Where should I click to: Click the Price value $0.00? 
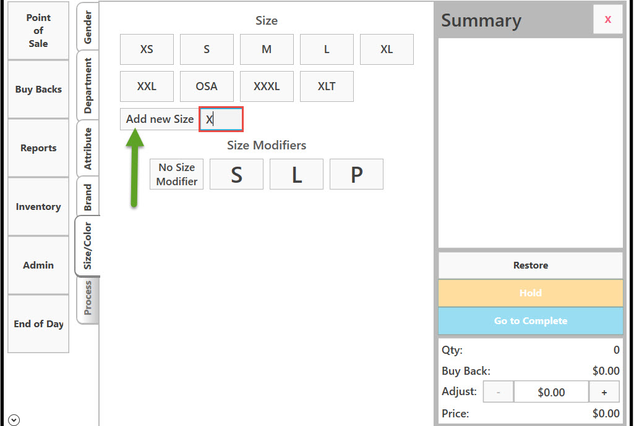(606, 414)
